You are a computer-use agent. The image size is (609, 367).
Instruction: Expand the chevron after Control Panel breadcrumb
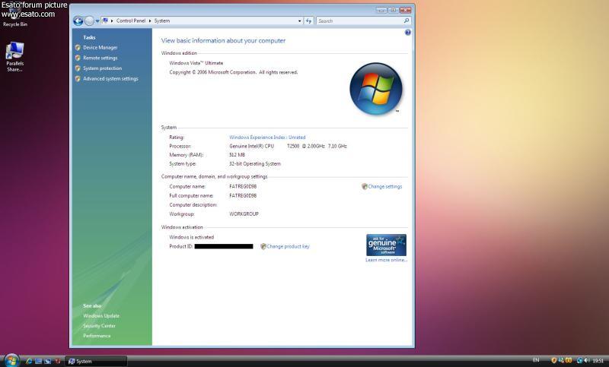click(150, 21)
